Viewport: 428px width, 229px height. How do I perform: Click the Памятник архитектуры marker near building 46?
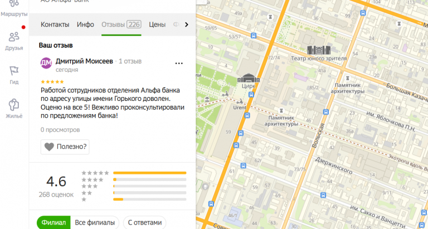[x=281, y=110]
